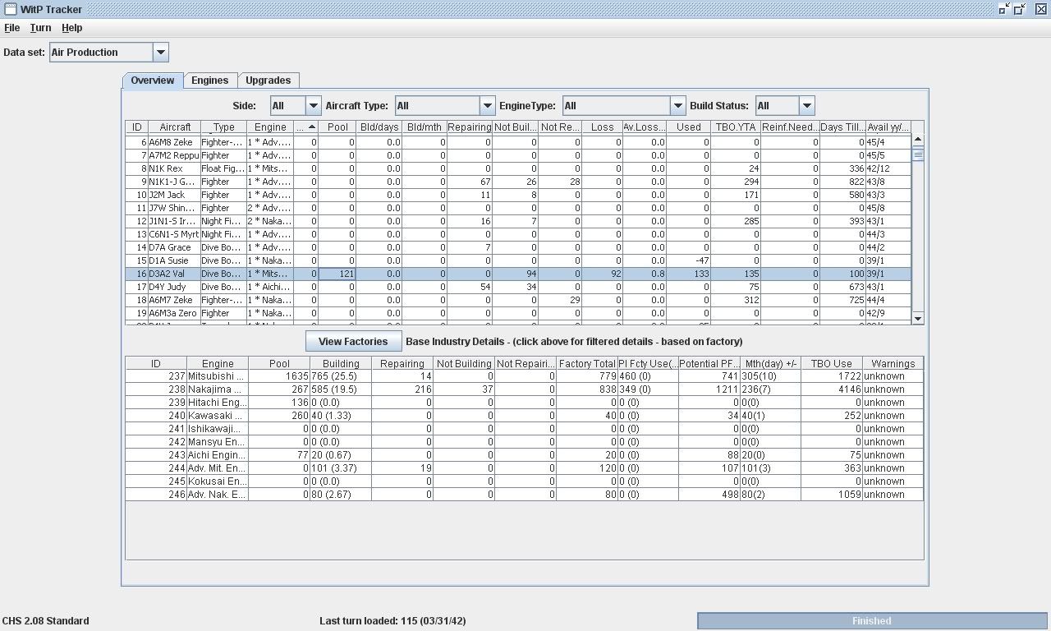Select the D1A Susie row

518,260
